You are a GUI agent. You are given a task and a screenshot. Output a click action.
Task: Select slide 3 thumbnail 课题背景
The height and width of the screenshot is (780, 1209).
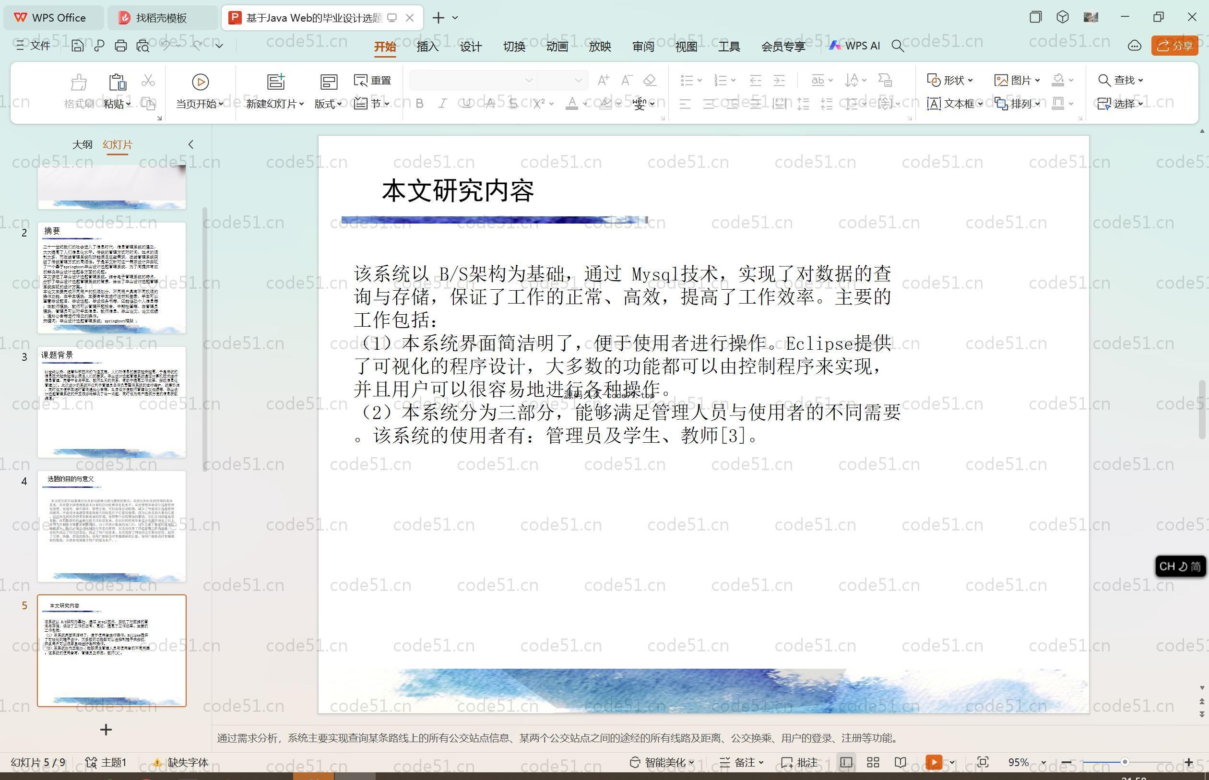click(x=112, y=402)
